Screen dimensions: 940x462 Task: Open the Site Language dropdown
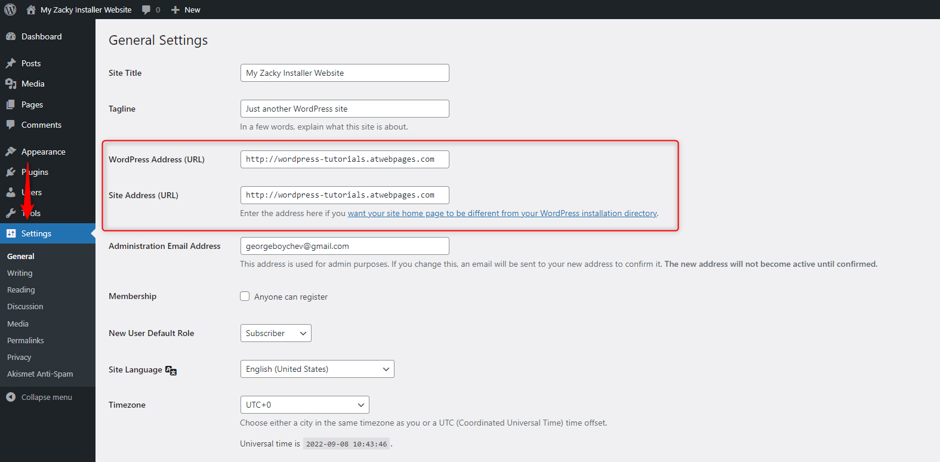pos(317,369)
